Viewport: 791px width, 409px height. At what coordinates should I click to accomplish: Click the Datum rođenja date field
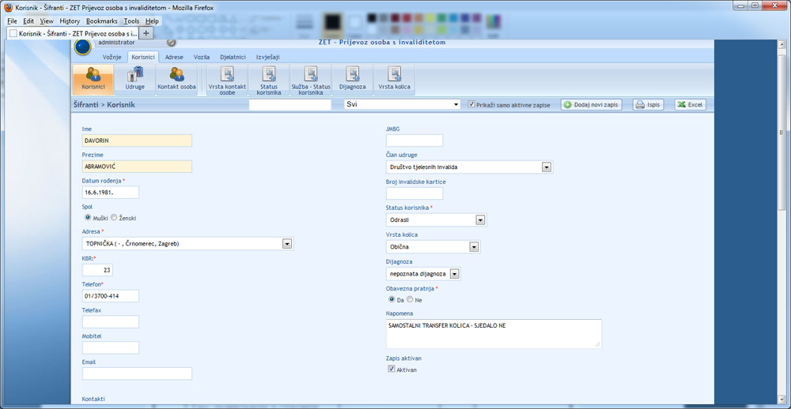coord(111,193)
